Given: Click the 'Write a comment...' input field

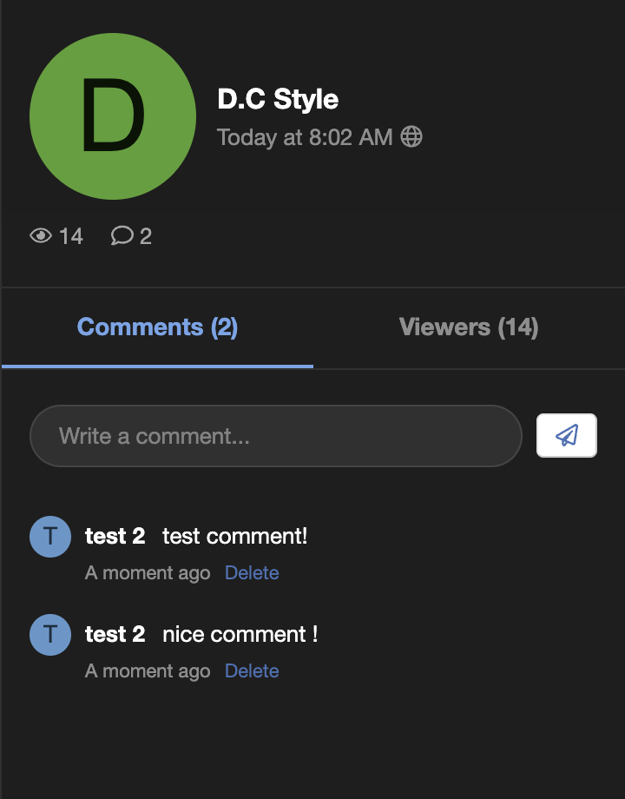Looking at the screenshot, I should (x=275, y=435).
